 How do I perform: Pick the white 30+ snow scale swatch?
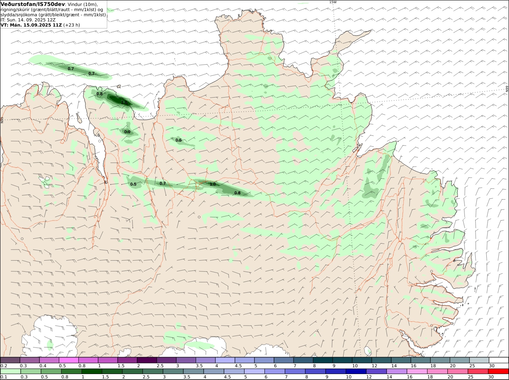(498, 360)
